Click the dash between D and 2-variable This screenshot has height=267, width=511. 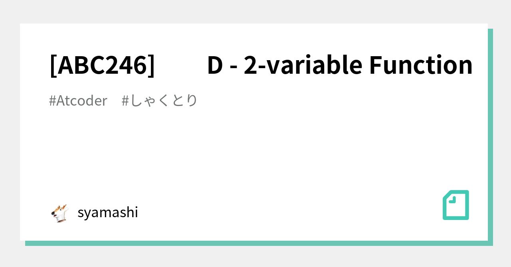coord(234,67)
